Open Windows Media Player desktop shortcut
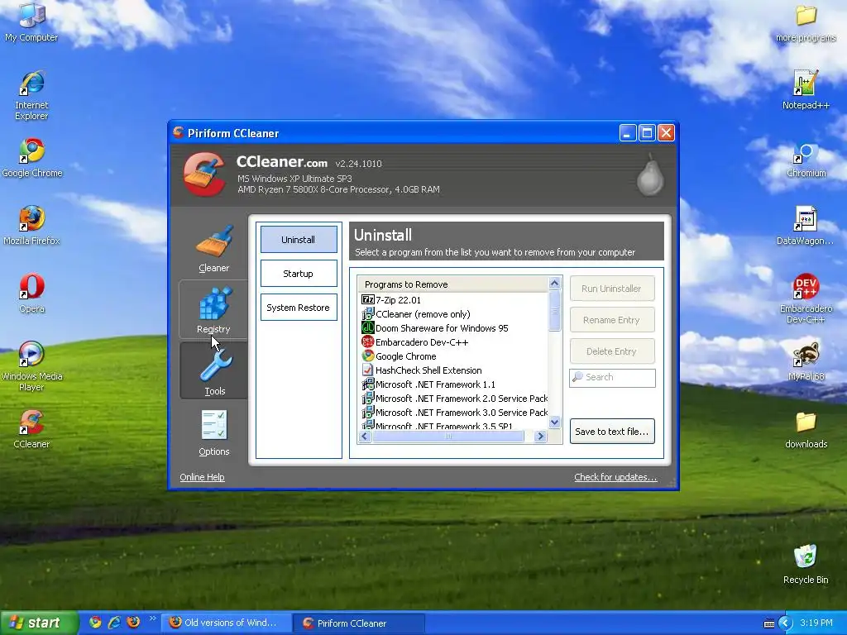The image size is (847, 635). point(31,366)
